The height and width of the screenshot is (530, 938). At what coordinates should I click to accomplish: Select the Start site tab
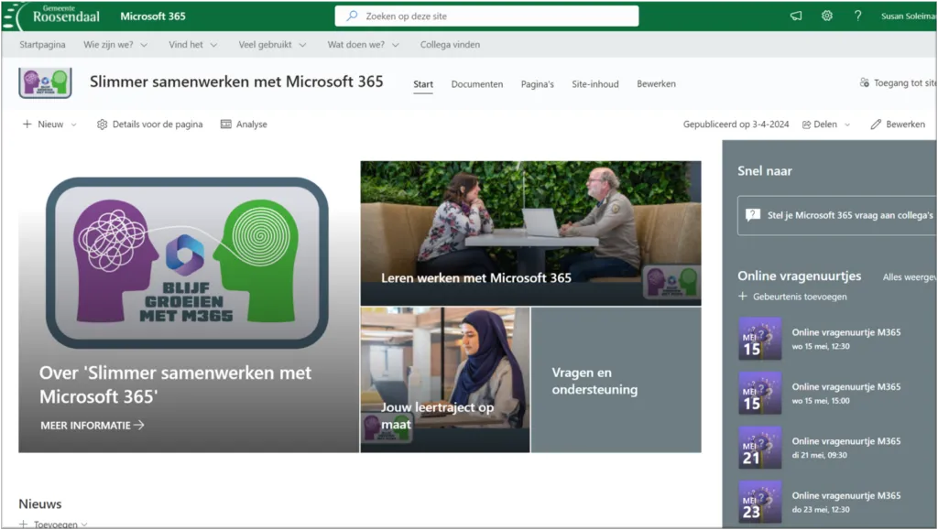423,84
